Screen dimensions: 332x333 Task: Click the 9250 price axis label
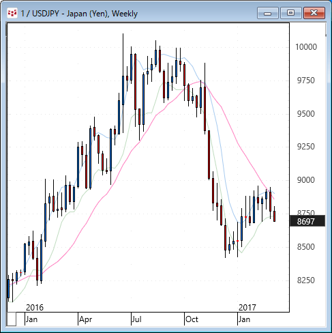click(x=306, y=147)
